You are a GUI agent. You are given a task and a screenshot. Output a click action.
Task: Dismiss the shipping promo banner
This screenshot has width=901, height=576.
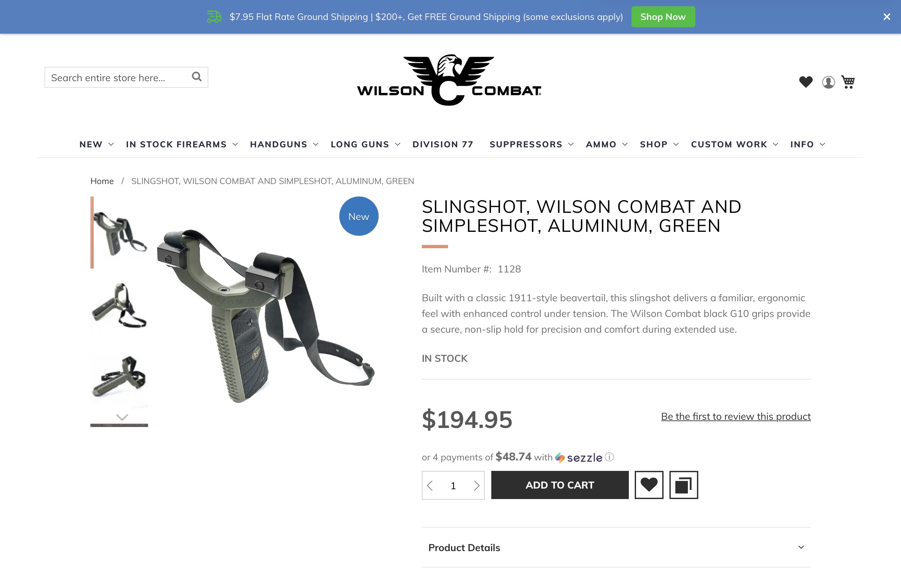[x=886, y=17]
